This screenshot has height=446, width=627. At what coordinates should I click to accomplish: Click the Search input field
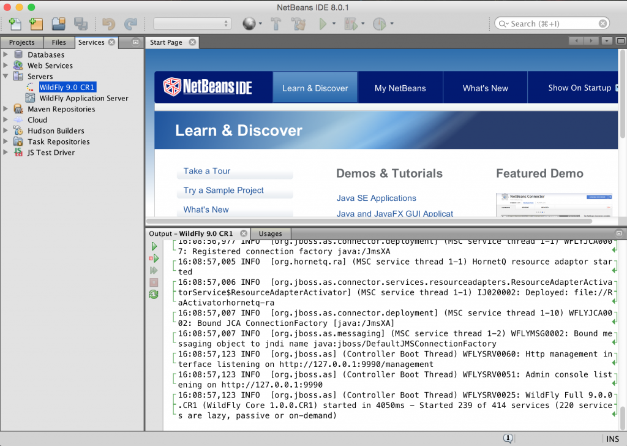pyautogui.click(x=552, y=24)
